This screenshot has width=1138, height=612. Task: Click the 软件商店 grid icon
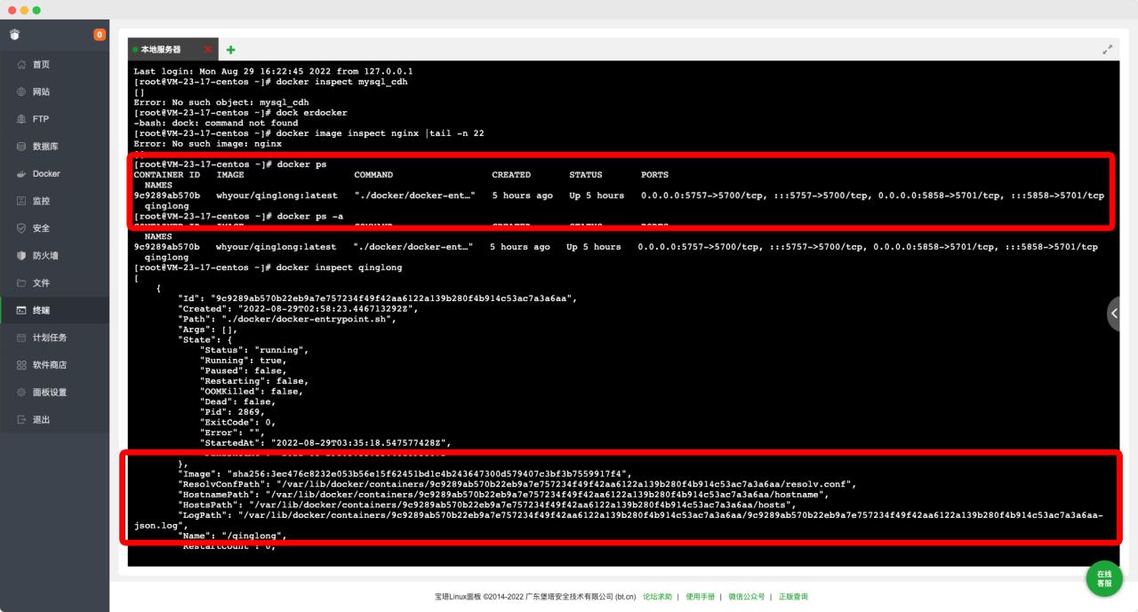(x=21, y=365)
